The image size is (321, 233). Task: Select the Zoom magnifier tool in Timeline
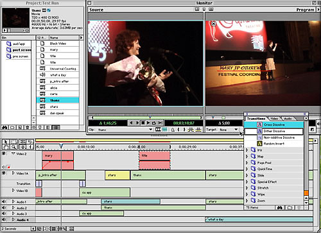click(14, 147)
